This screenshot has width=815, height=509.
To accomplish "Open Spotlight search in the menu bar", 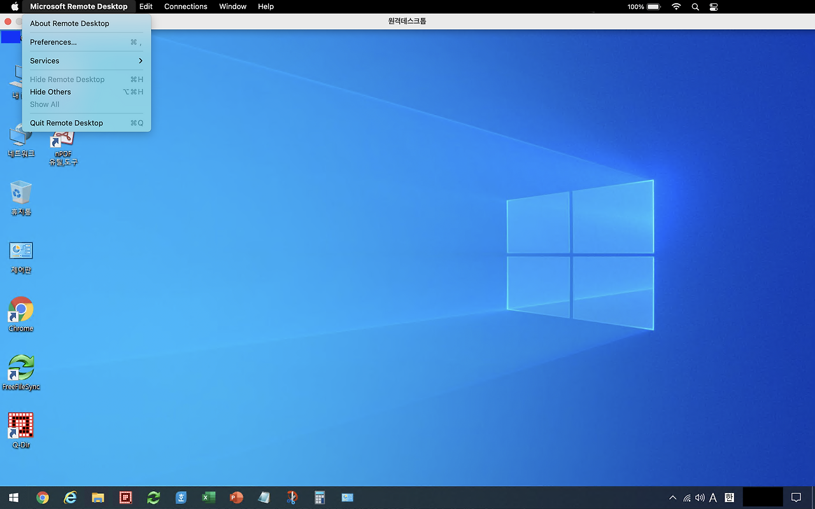I will click(x=695, y=6).
